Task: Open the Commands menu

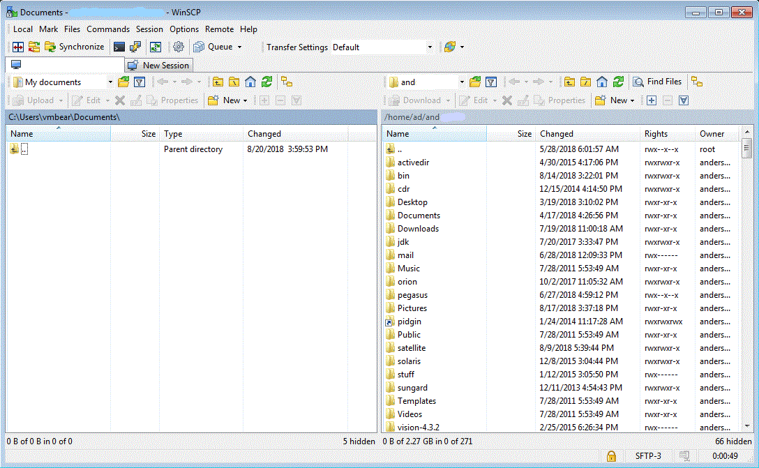Action: point(108,29)
